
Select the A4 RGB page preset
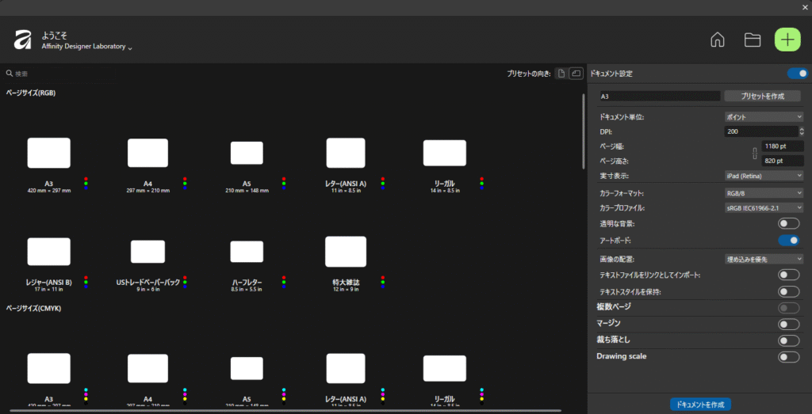[147, 152]
